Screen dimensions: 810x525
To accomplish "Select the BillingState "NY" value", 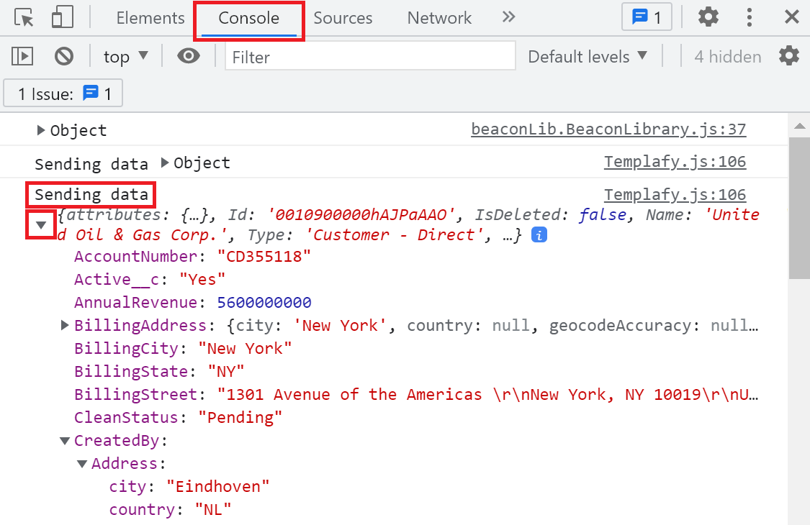I will click(226, 372).
